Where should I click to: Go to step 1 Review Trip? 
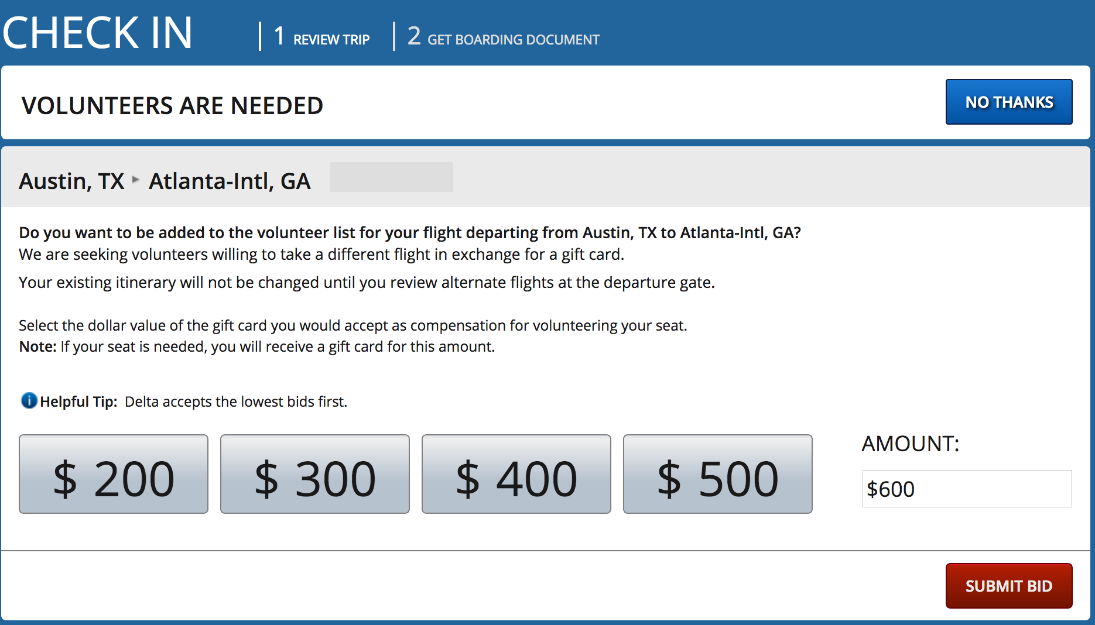[x=322, y=38]
